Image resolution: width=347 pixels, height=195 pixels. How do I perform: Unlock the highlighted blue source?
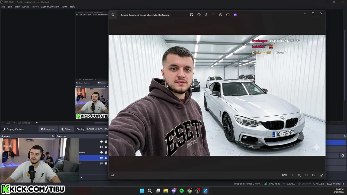pos(106,158)
